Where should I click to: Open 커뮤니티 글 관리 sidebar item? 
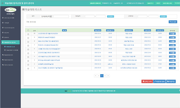click(9, 65)
